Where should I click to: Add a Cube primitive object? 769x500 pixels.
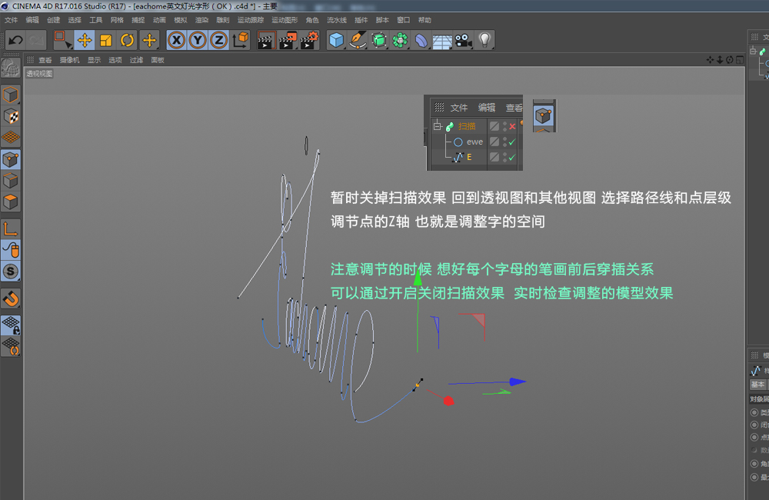337,40
